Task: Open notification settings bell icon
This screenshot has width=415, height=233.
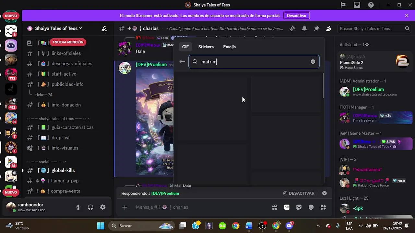Action: (x=304, y=28)
